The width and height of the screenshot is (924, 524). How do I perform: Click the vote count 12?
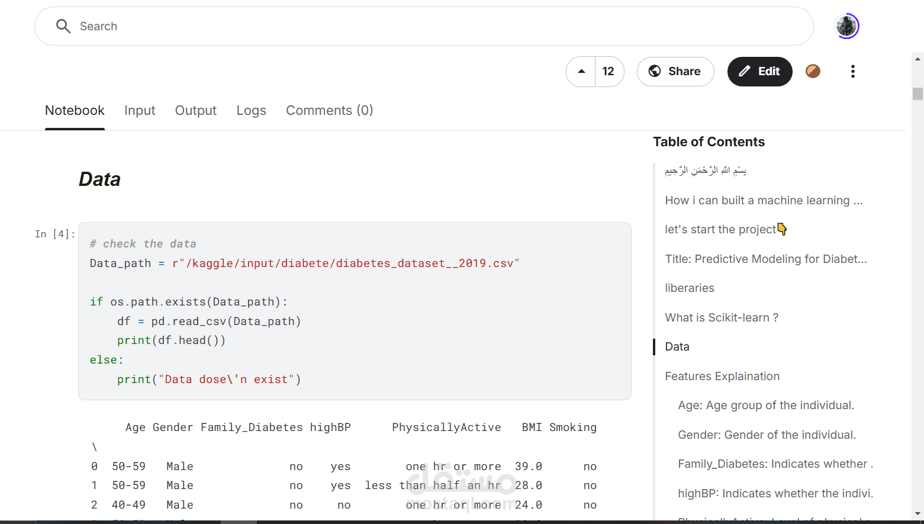609,72
